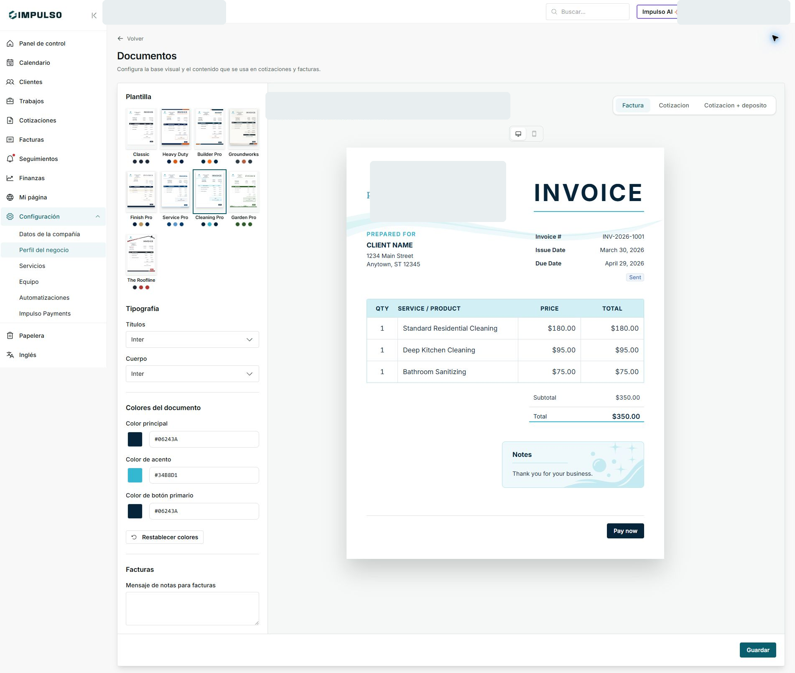The width and height of the screenshot is (795, 673).
Task: Open Impulso Payments settings
Action: pyautogui.click(x=53, y=314)
